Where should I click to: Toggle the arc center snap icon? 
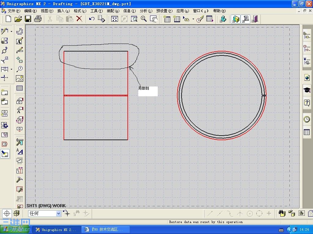[x=250, y=214]
